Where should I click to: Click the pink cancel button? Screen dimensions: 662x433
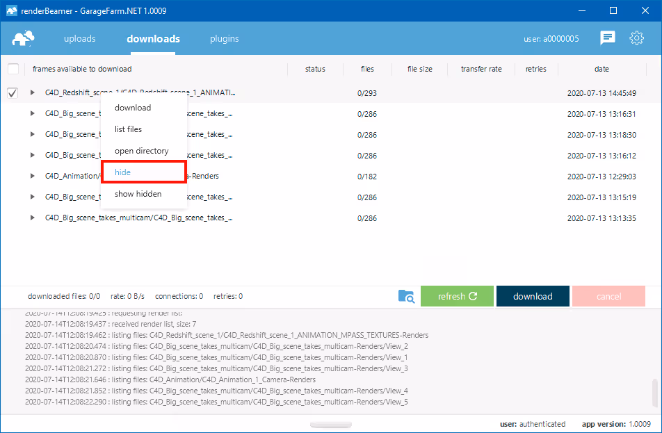609,296
